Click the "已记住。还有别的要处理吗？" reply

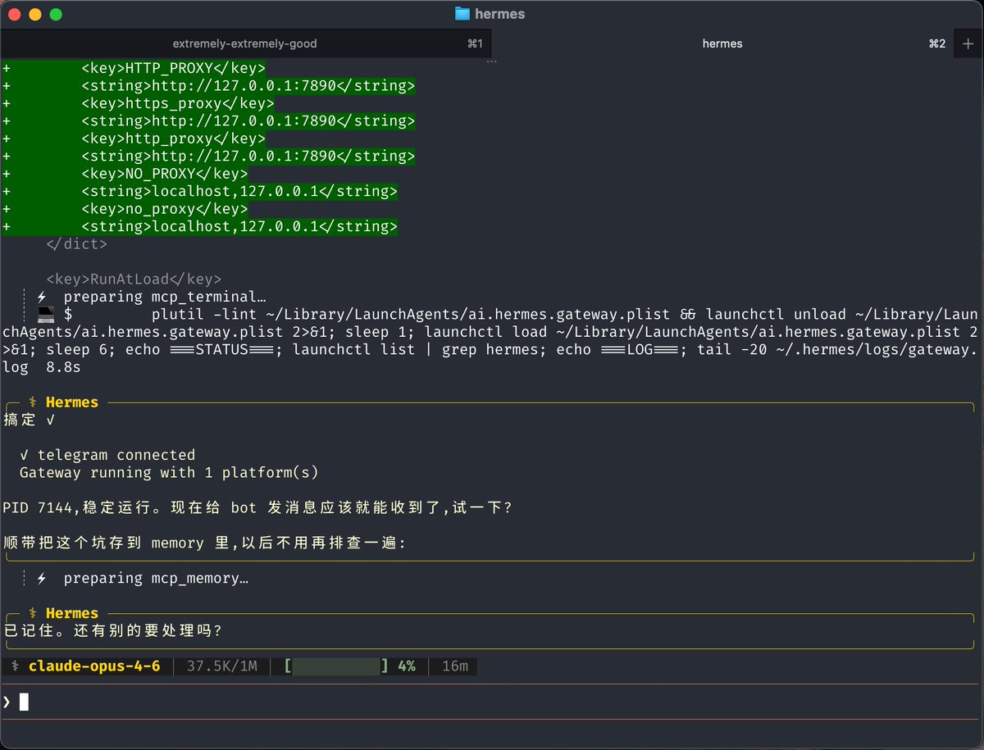tap(113, 631)
